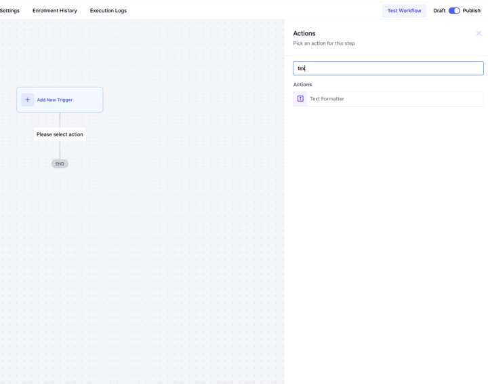The width and height of the screenshot is (488, 384).
Task: Select the 'Please select action' node
Action: [x=60, y=134]
